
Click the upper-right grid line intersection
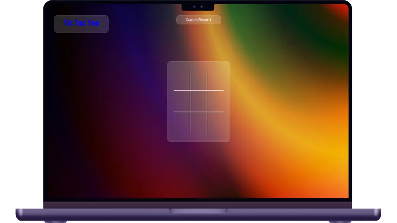coord(207,90)
